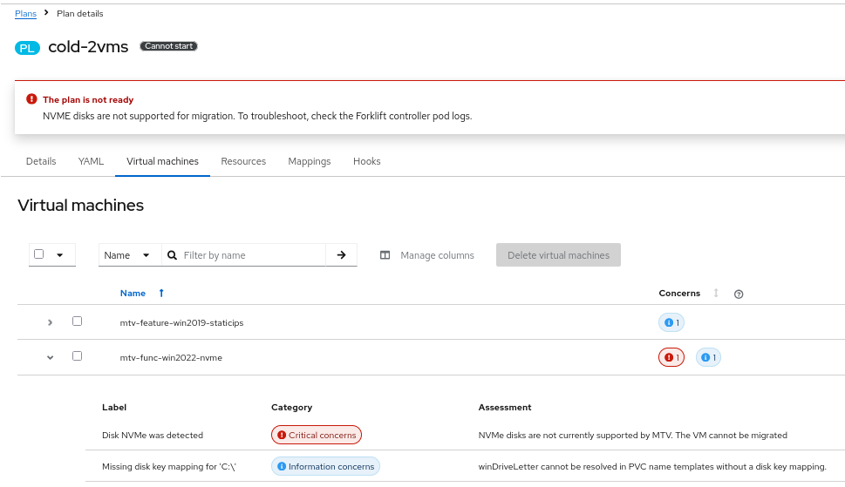Check the mtv-func-win2022-nvme row checkbox
Image resolution: width=845 pixels, height=487 pixels.
click(x=77, y=356)
